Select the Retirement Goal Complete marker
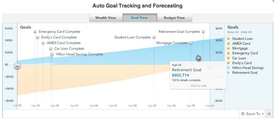 203,32
